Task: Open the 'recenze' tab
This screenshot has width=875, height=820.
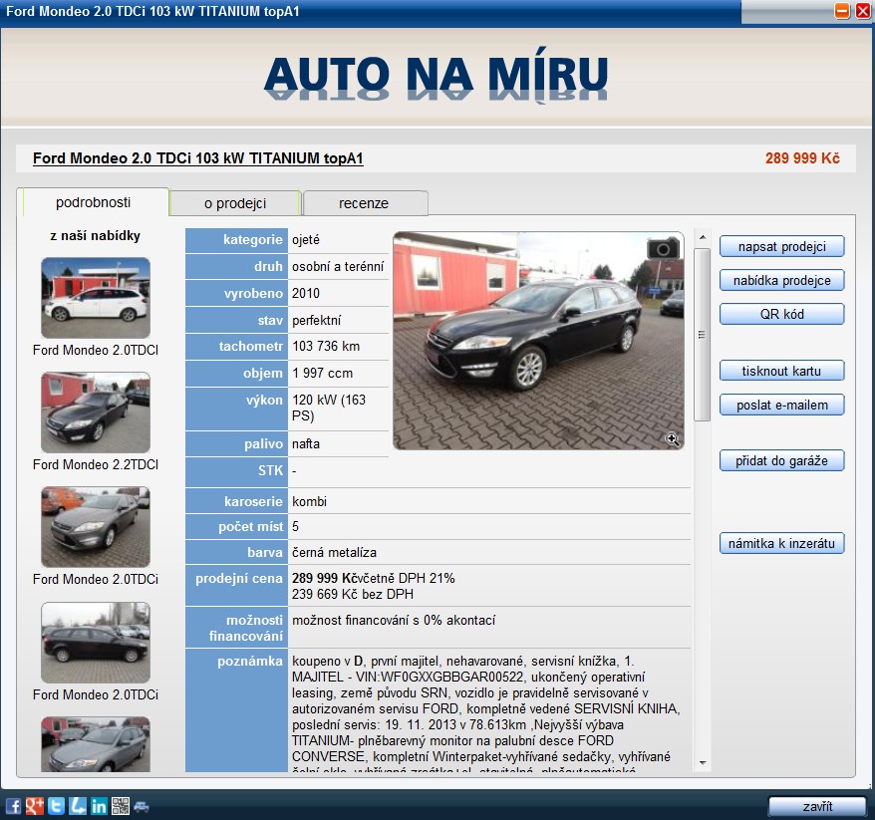Action: (x=364, y=203)
